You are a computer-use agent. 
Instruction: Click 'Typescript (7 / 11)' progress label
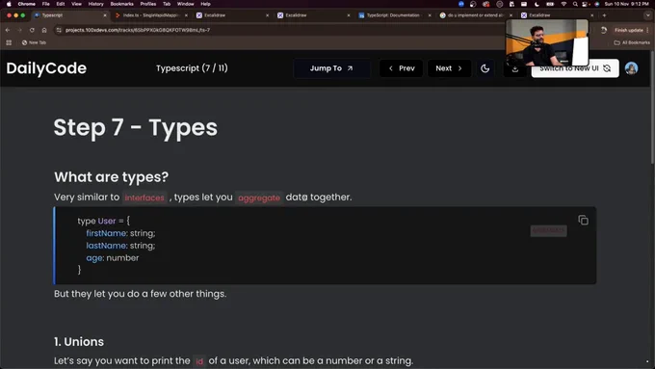[192, 68]
